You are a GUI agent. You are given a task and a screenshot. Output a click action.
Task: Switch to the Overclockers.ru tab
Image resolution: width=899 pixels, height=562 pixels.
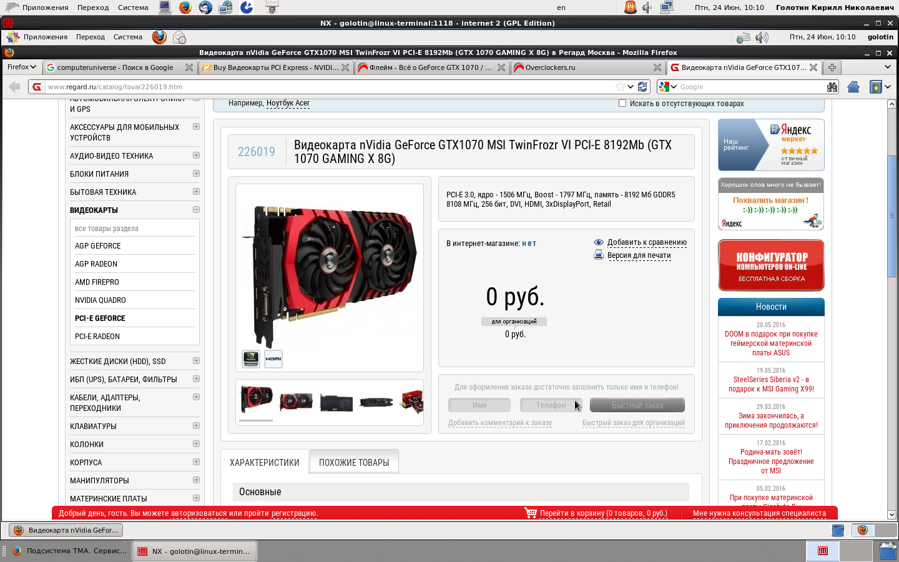click(x=587, y=67)
